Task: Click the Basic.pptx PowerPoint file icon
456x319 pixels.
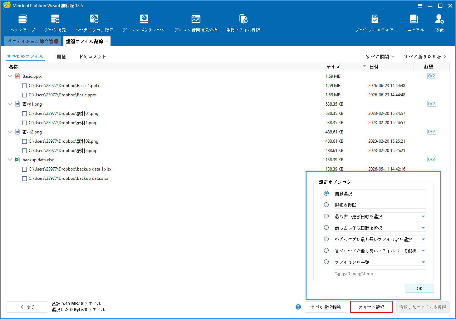Action: point(17,76)
